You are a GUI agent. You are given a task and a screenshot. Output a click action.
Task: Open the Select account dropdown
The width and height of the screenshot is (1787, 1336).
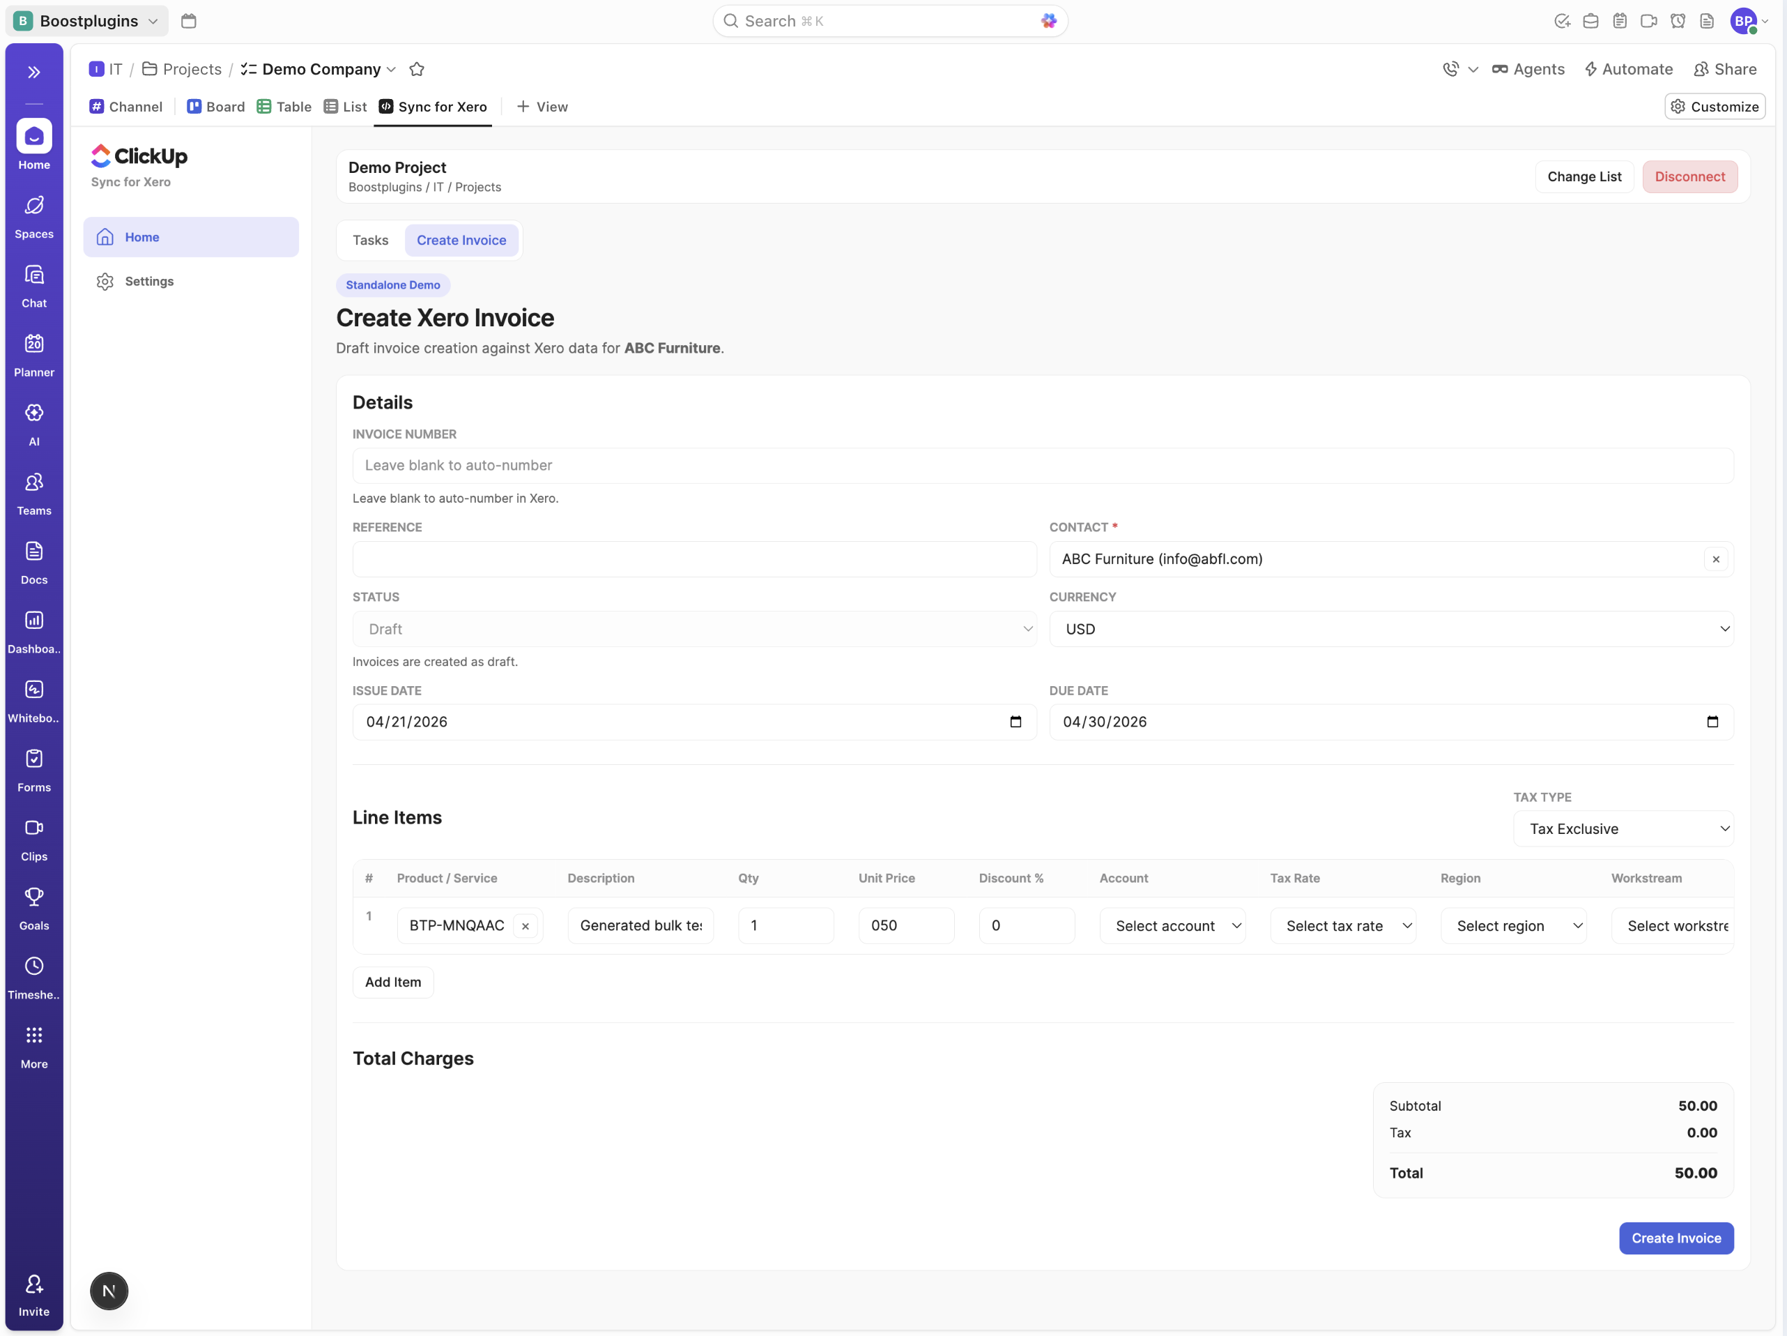1172,926
